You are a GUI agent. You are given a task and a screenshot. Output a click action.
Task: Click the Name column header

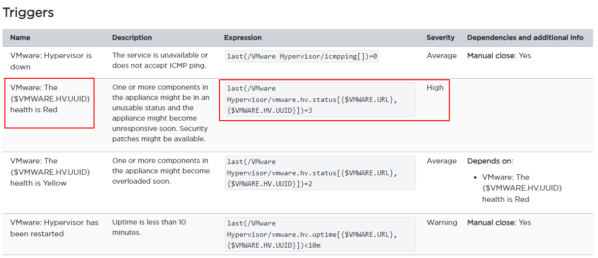20,37
